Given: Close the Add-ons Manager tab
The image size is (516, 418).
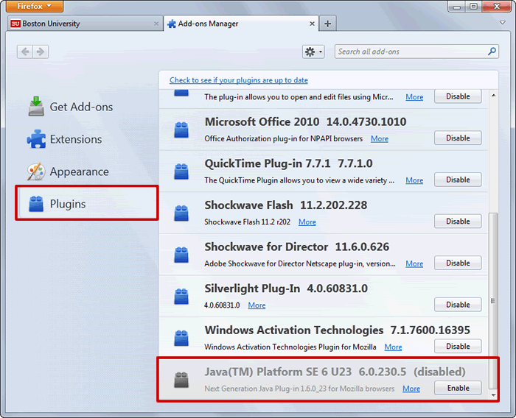Looking at the screenshot, I should click(312, 24).
